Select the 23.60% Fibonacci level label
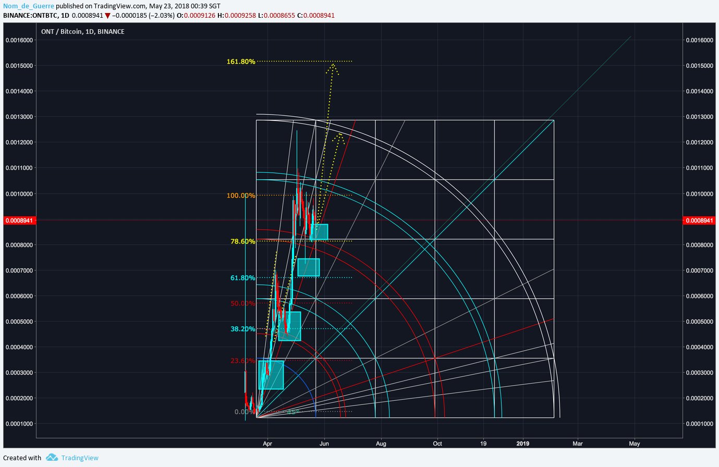The width and height of the screenshot is (719, 467). coord(243,361)
